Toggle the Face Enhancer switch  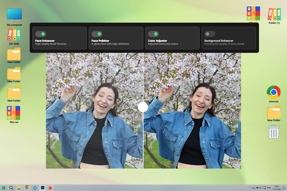pyautogui.click(x=41, y=34)
